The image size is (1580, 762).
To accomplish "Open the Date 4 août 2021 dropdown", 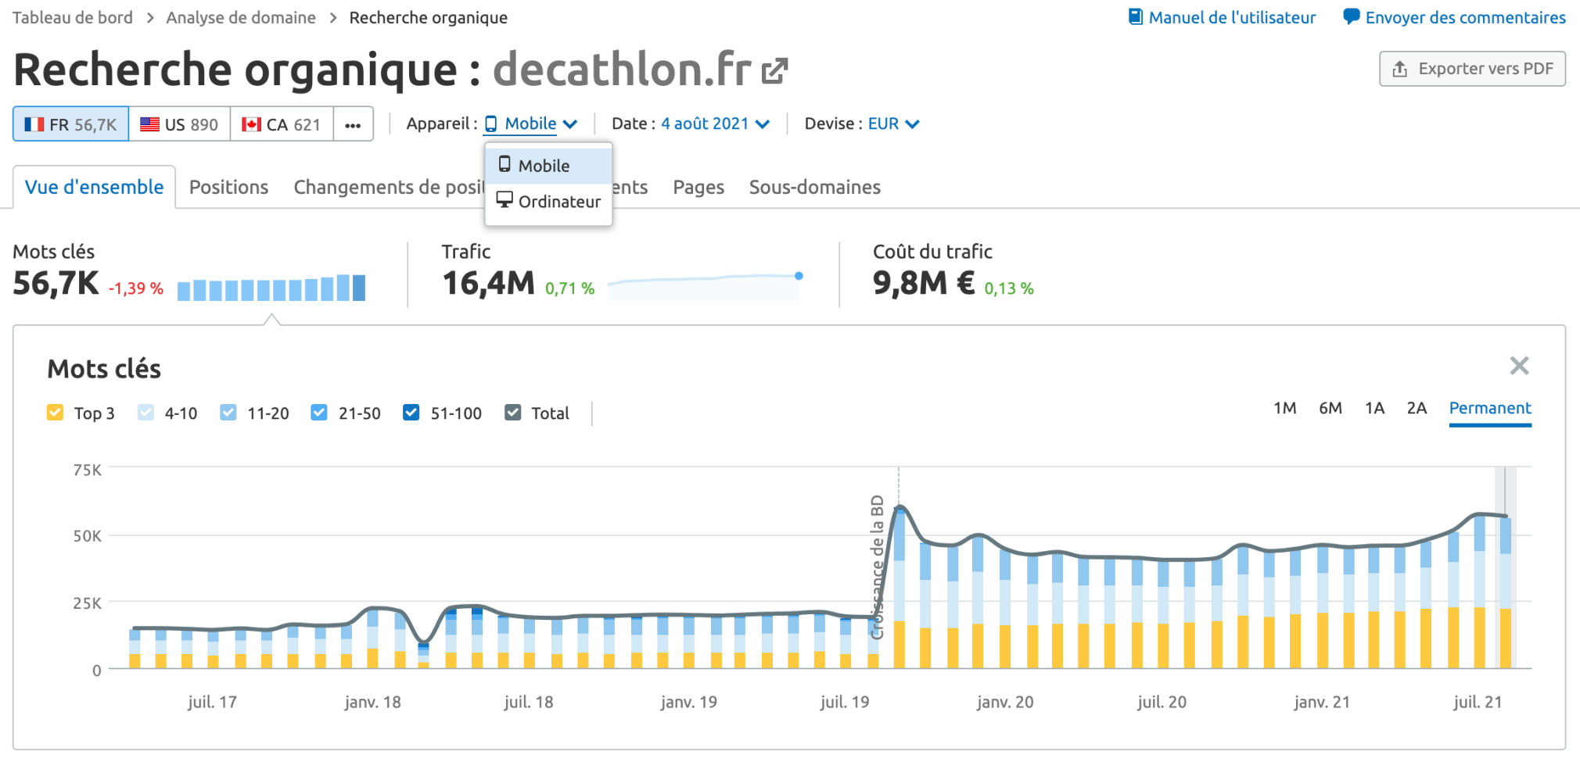I will [713, 123].
